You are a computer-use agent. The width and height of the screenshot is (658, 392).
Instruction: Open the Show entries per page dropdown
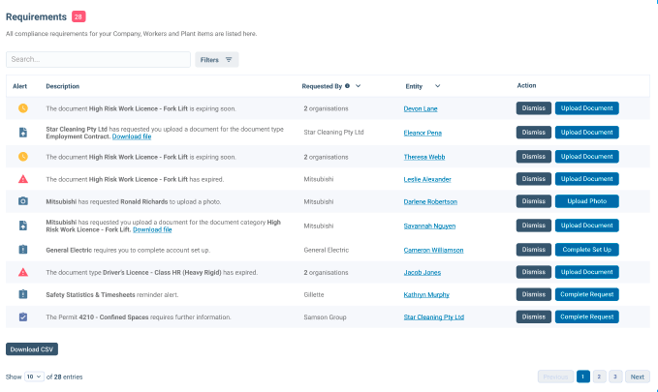click(34, 377)
